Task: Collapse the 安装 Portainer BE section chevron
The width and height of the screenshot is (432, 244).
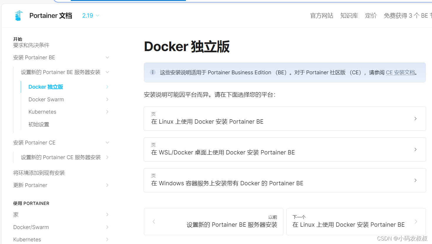Action: point(107,58)
